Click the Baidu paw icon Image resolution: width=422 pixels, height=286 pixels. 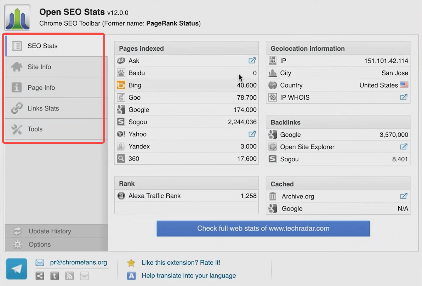(x=121, y=73)
